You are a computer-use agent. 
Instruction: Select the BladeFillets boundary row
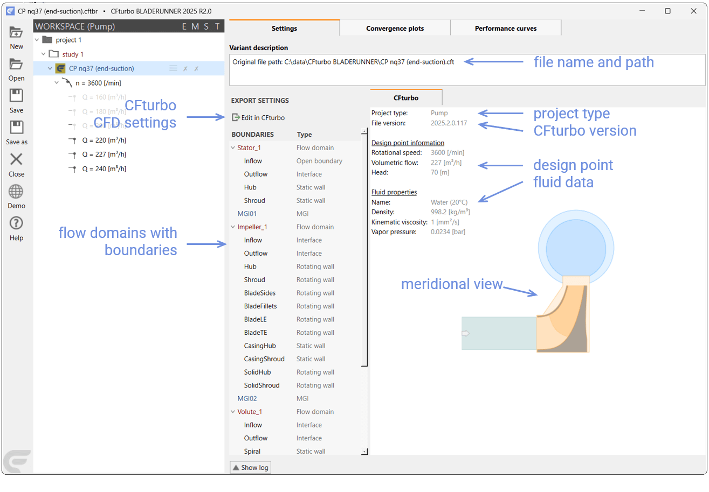click(x=295, y=306)
